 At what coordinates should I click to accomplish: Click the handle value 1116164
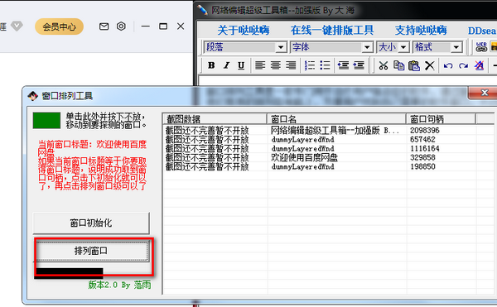[425, 148]
